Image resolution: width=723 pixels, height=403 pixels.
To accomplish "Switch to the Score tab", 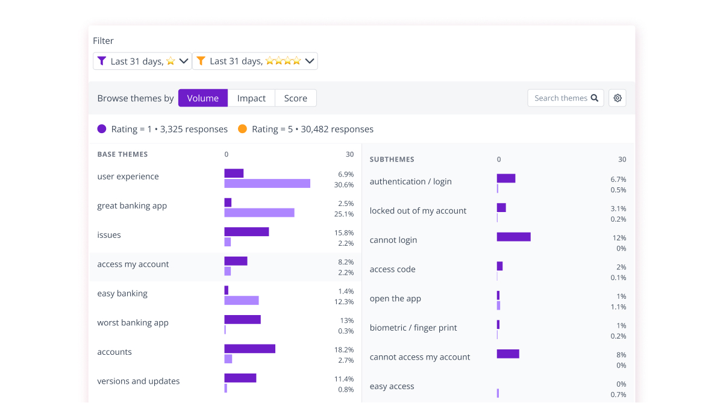I will [x=295, y=98].
